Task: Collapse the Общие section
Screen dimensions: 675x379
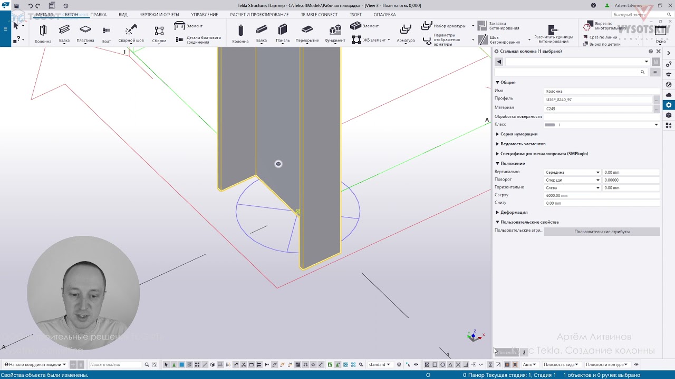Action: click(497, 82)
